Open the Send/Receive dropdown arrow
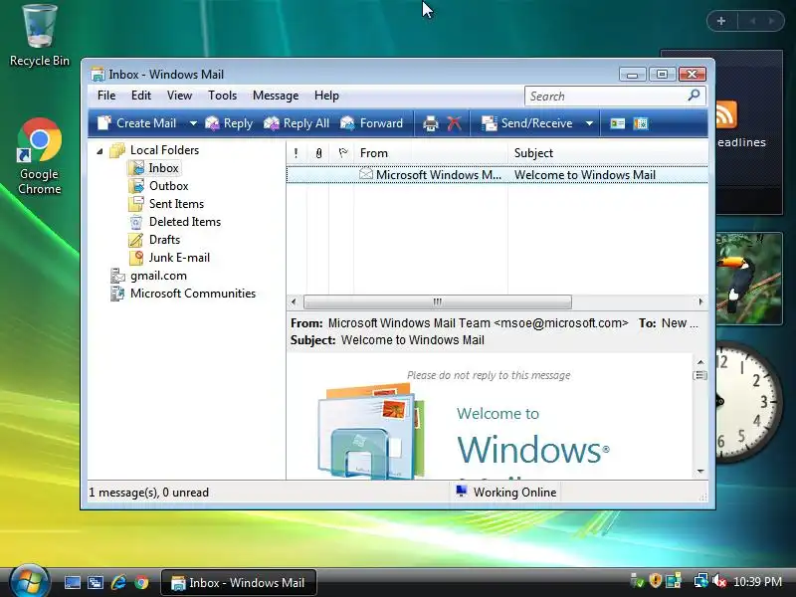796x597 pixels. tap(589, 123)
